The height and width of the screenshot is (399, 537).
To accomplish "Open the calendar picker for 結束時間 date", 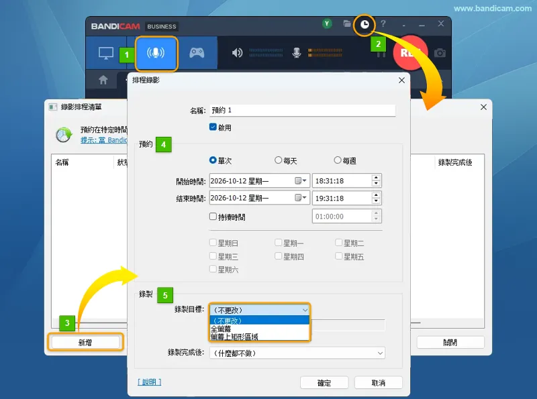I will tap(300, 198).
